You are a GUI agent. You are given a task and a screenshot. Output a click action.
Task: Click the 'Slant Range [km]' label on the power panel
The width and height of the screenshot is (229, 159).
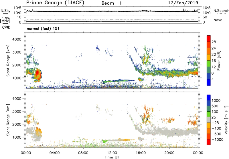(8, 61)
